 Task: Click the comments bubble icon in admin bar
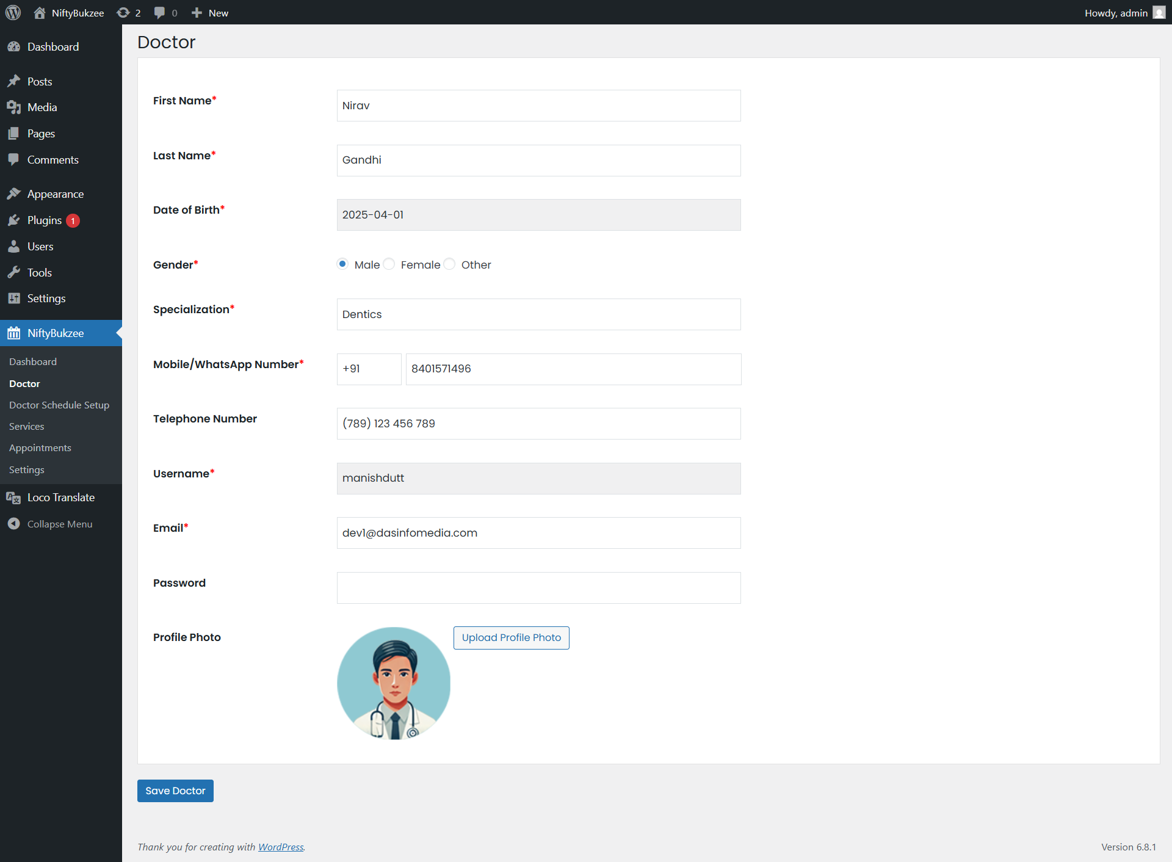click(x=160, y=13)
